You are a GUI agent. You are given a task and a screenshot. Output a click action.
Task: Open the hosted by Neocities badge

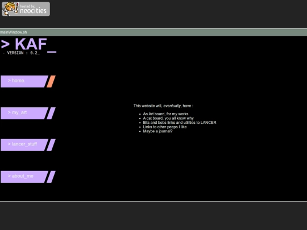click(26, 9)
